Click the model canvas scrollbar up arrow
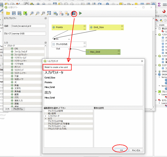The height and width of the screenshot is (157, 167). tap(153, 18)
